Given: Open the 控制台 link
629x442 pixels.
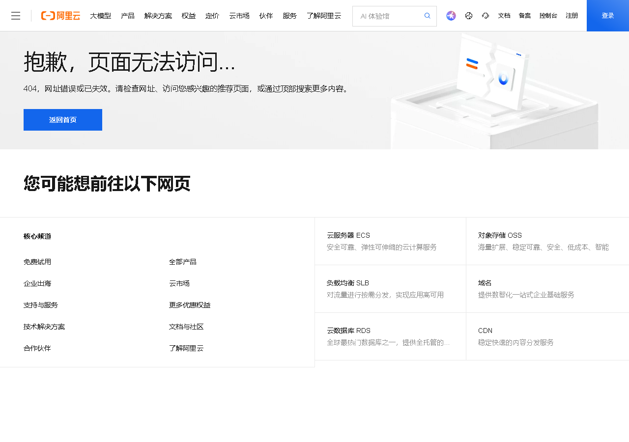Looking at the screenshot, I should pos(548,16).
